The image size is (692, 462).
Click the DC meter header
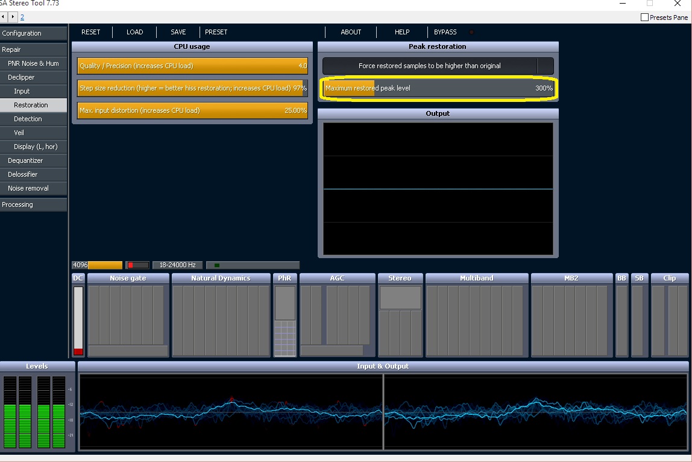point(78,278)
